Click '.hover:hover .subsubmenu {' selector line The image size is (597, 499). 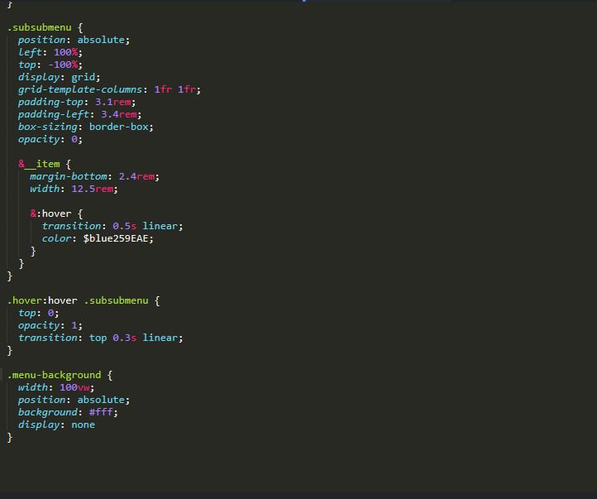(84, 300)
